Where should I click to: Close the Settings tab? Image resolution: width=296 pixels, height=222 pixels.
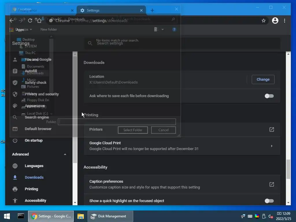[x=141, y=10]
